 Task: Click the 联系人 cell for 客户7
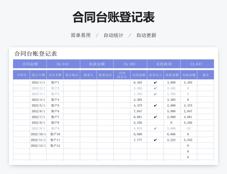(89, 117)
